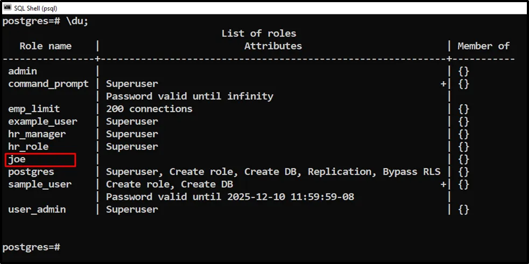
Task: Select the admin role name
Action: pyautogui.click(x=23, y=71)
